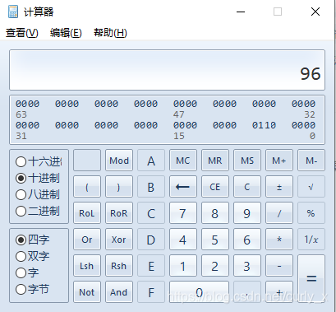Click the digit 7 key

183,213
